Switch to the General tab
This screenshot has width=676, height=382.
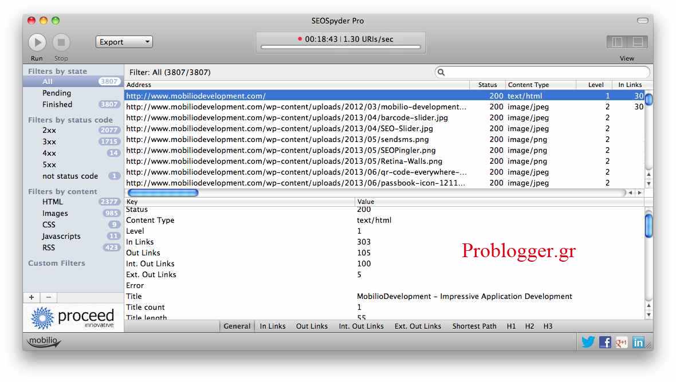coord(237,326)
